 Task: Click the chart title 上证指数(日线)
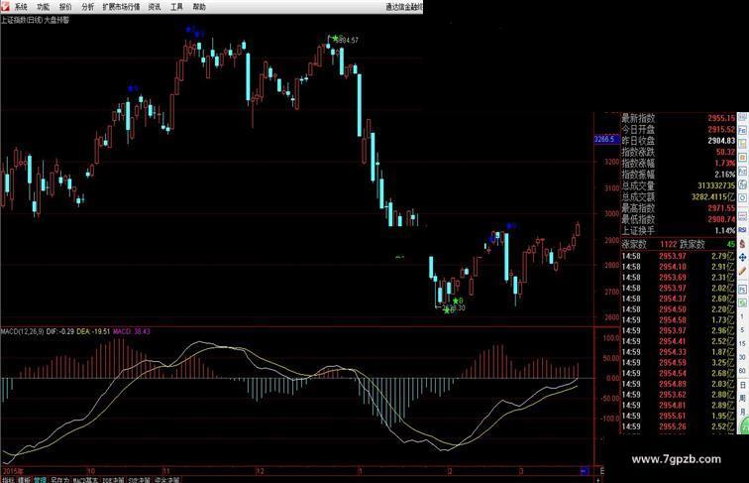[22, 20]
